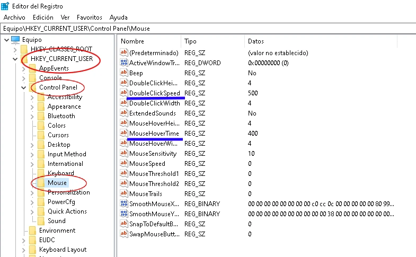Click the ActiveWindowTracking DWORD value icon
The image size is (416, 257).
point(125,63)
